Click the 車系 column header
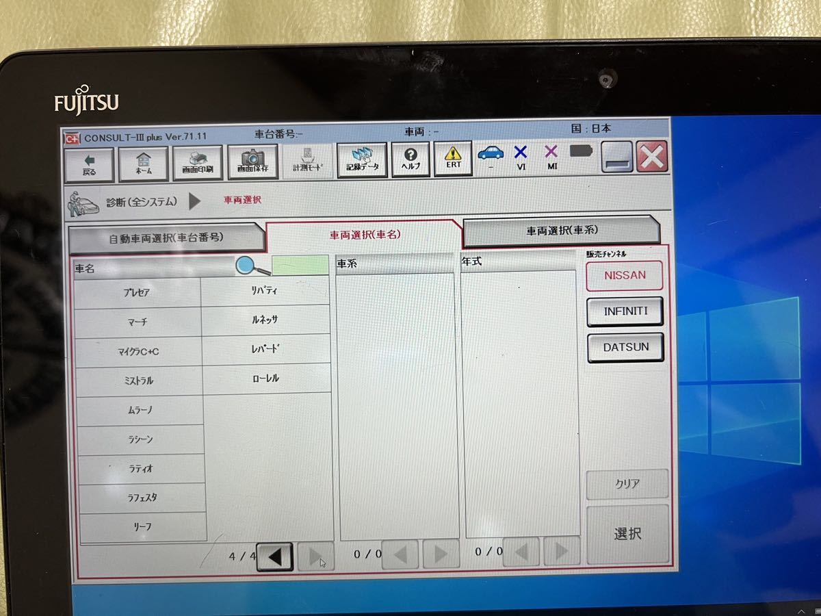 pos(395,263)
